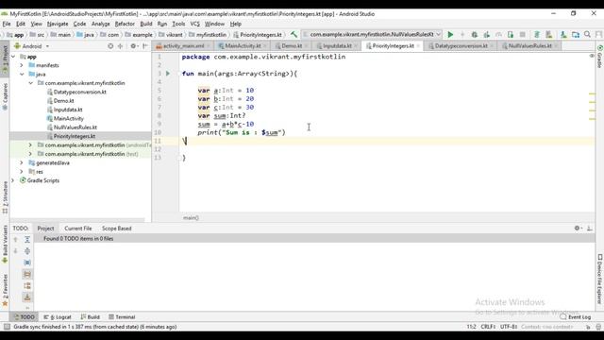Collapse the app module node
Screen dimensions: 604x340
(13, 57)
